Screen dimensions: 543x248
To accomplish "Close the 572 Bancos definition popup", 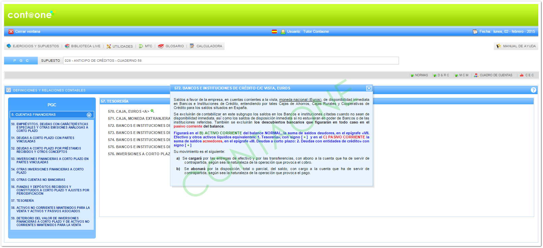I will coord(369,88).
